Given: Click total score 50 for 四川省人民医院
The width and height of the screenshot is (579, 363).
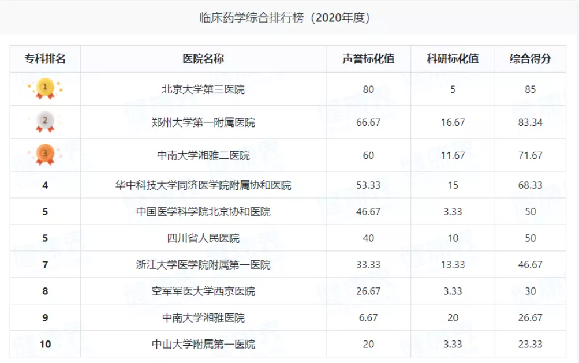Looking at the screenshot, I should 531,238.
